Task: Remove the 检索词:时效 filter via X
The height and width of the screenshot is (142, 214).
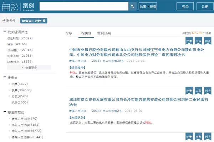Action: coord(44,21)
